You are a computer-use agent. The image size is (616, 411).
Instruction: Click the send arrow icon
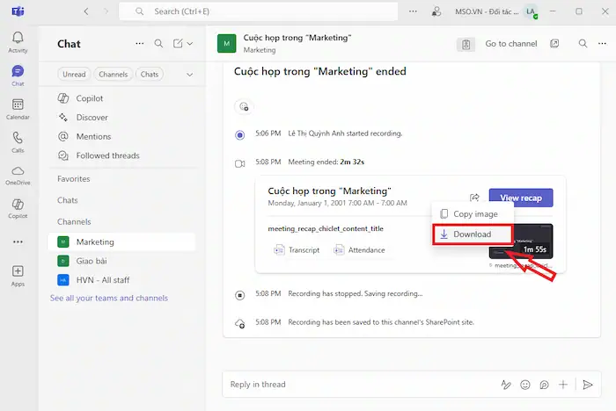pos(588,385)
